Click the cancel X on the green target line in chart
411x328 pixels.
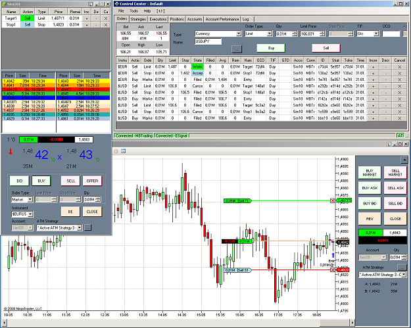pyautogui.click(x=333, y=200)
